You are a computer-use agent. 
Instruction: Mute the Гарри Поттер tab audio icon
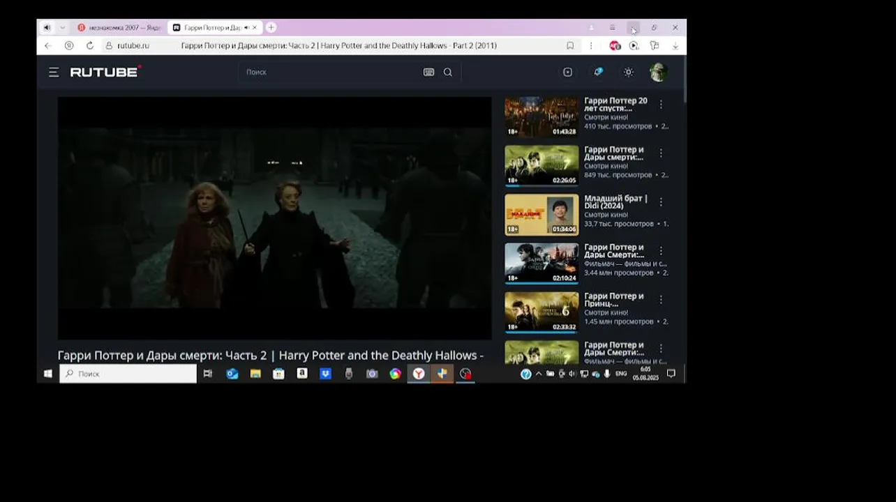[246, 27]
